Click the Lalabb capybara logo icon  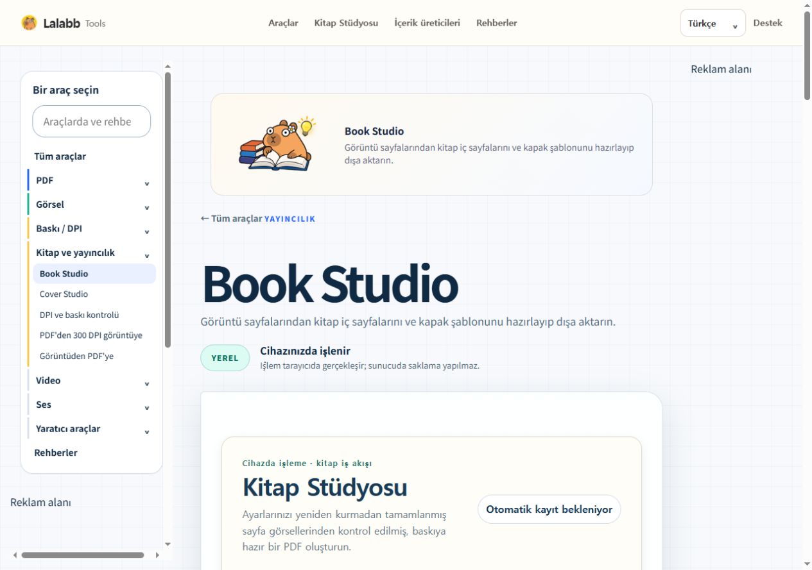tap(29, 23)
